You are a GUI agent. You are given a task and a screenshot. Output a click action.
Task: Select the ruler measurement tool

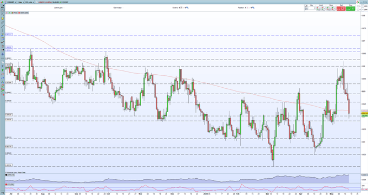point(3,23)
